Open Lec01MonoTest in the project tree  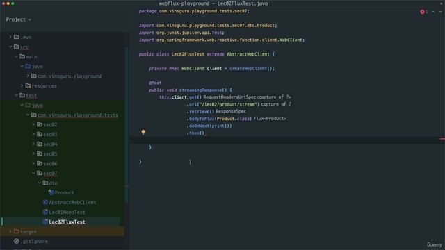tap(67, 212)
